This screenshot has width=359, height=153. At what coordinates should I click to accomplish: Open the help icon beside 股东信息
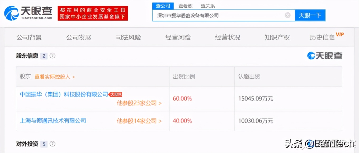(x=52, y=56)
